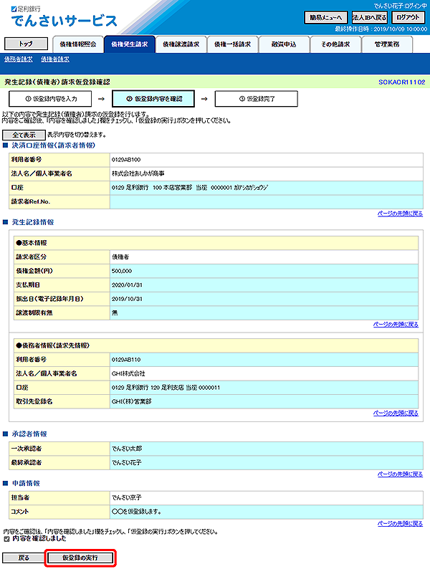Click ページの先頭に戻る under 申請情報 table
The height and width of the screenshot is (569, 430).
[398, 523]
